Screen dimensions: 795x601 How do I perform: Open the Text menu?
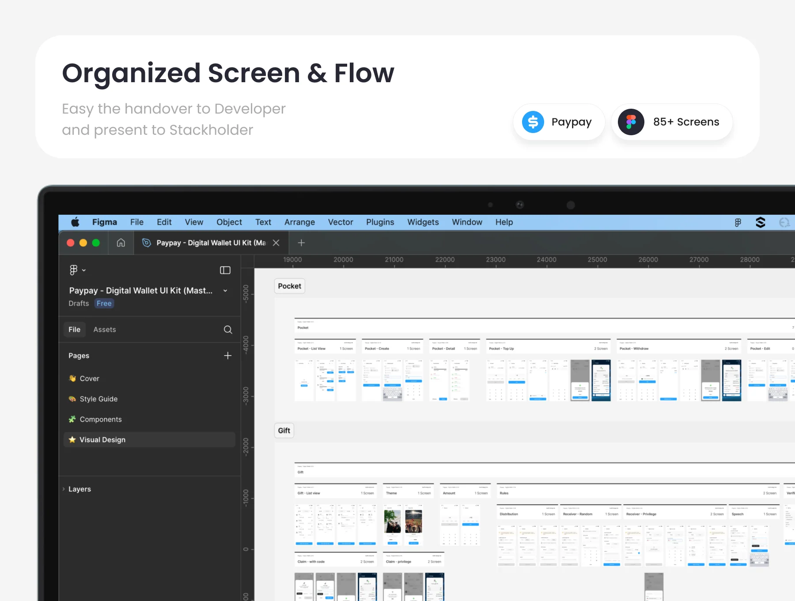click(x=263, y=222)
